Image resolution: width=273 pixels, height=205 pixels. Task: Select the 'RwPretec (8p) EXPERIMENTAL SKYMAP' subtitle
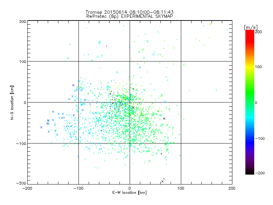(x=129, y=16)
